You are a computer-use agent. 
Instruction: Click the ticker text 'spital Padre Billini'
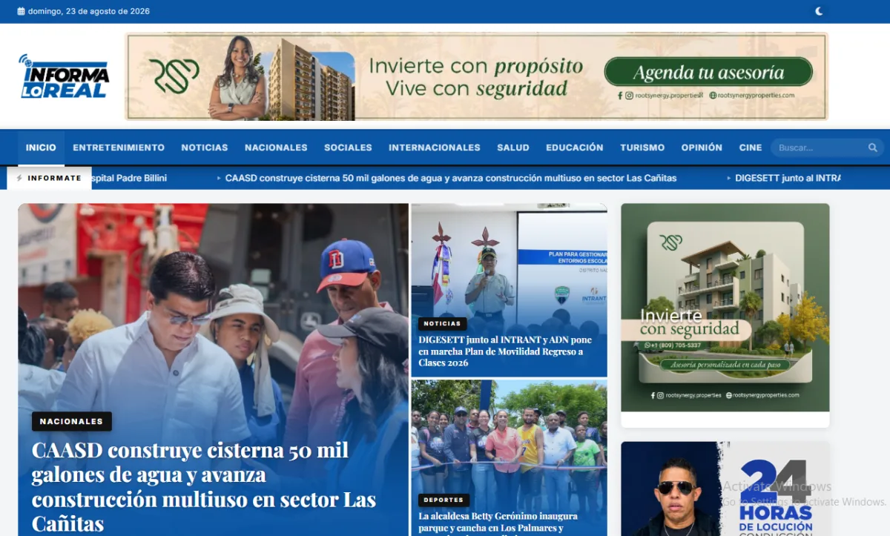point(129,178)
